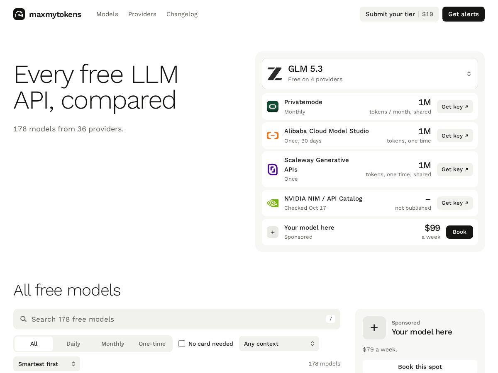Click maxmytokens brand name link
Viewport: 498px width, 373px height.
coord(55,14)
